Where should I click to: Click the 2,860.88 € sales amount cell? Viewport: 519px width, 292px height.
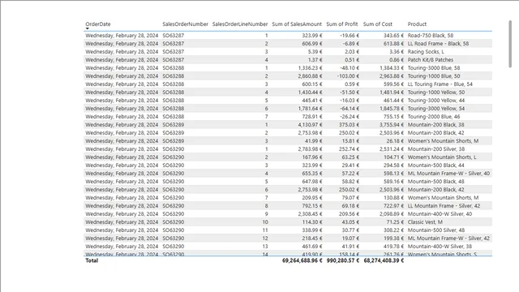[x=310, y=76]
